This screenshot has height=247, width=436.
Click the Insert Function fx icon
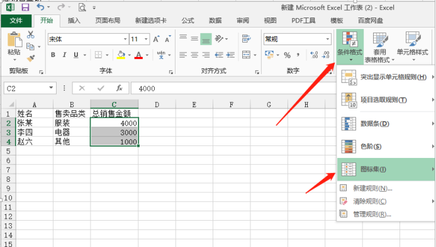pos(120,88)
